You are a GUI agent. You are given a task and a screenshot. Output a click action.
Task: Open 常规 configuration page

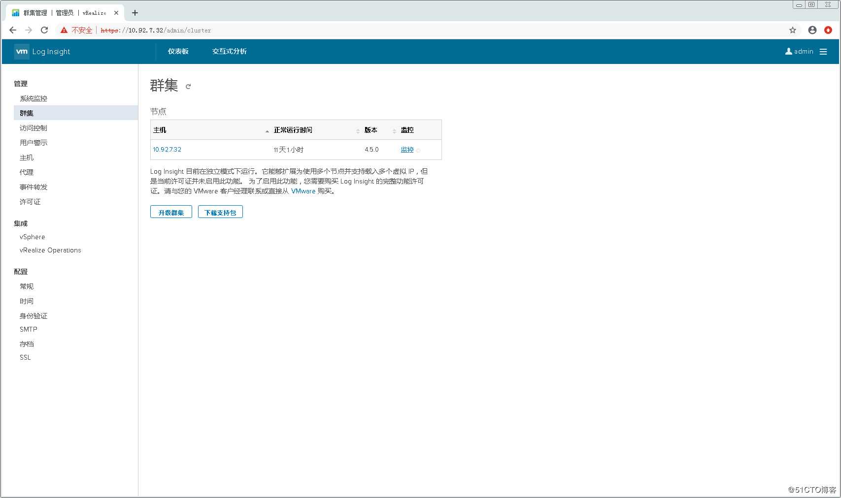27,286
